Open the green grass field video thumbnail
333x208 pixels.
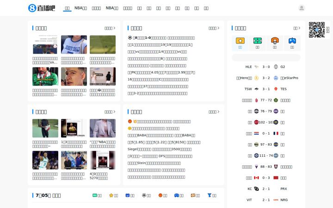[103, 44]
